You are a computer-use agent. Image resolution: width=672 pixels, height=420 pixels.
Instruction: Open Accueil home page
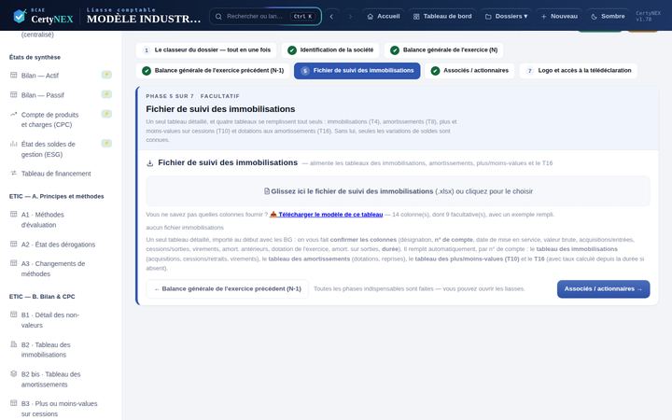click(384, 16)
